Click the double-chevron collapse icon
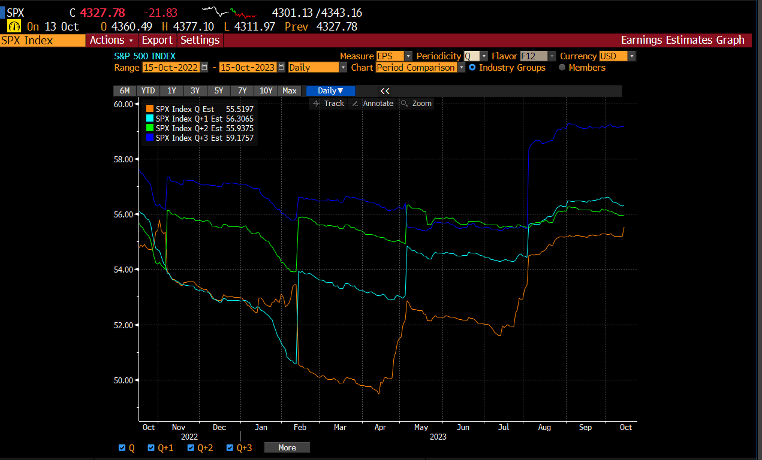Viewport: 762px width, 460px height. pos(385,91)
